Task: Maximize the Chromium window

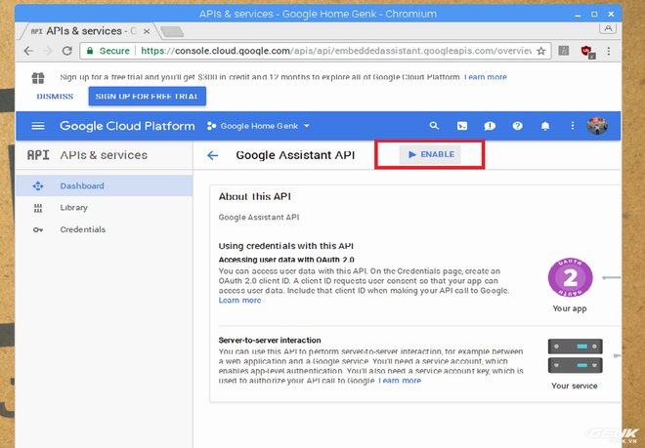Action: (x=594, y=15)
